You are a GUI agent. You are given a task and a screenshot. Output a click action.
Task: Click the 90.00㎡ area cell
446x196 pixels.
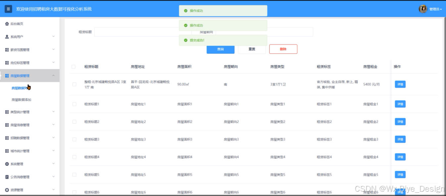pyautogui.click(x=183, y=84)
